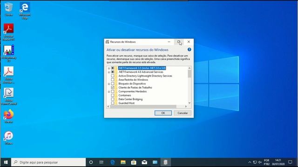The image size is (298, 167).
Task: Click the Windows Features taskbar icon
Action: tap(166, 162)
